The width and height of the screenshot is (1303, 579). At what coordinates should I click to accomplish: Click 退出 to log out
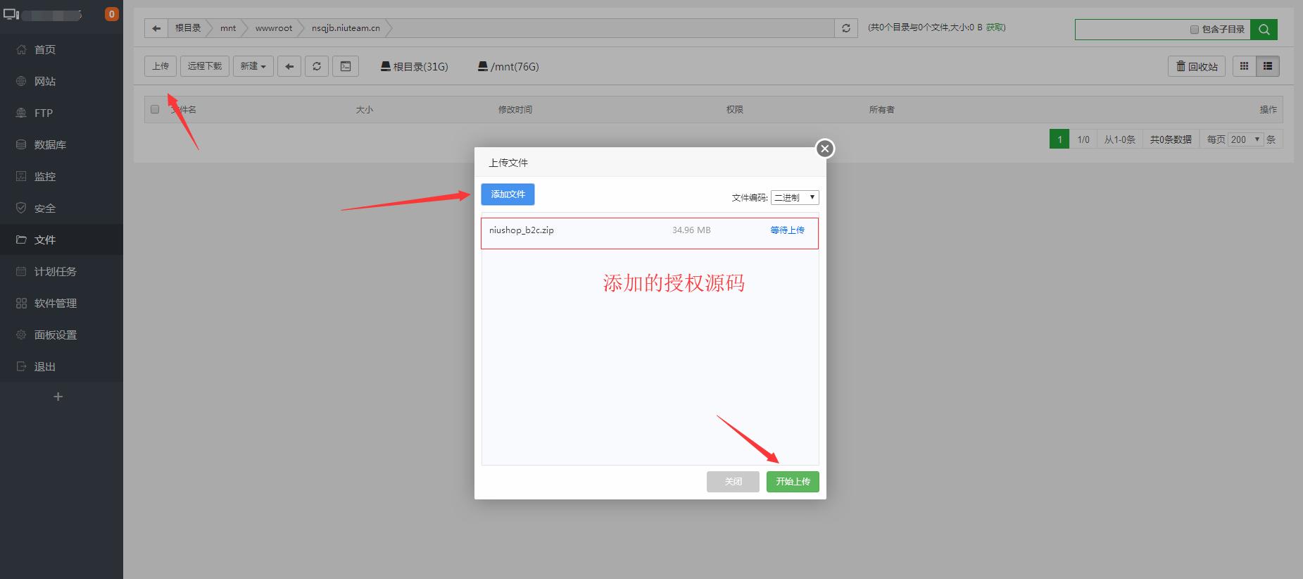(45, 366)
